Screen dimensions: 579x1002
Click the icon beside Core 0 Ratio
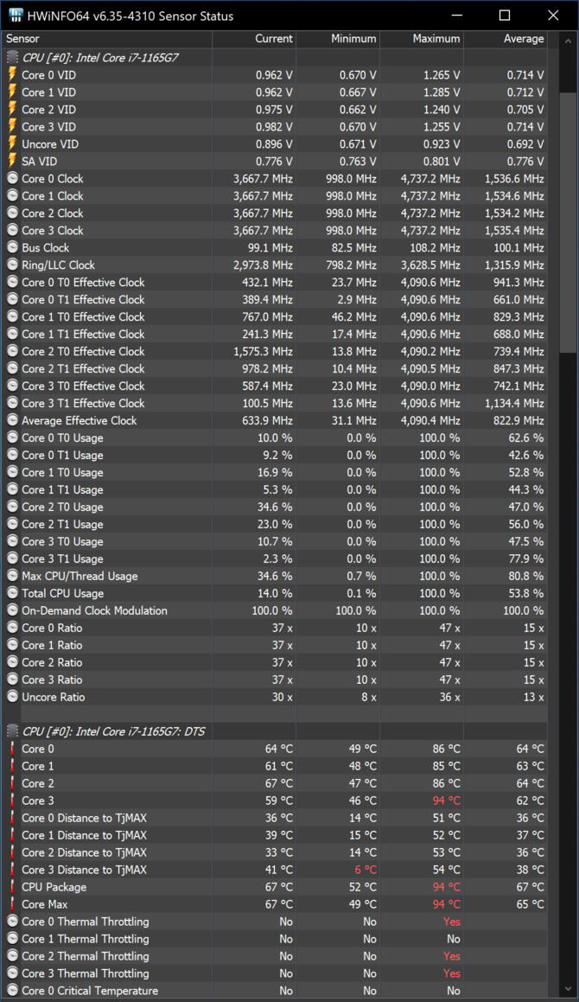click(12, 627)
